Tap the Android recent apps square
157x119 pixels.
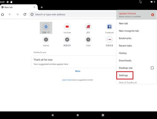tap(103, 115)
